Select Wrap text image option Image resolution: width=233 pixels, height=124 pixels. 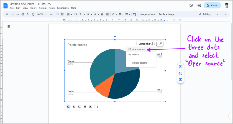(74, 107)
